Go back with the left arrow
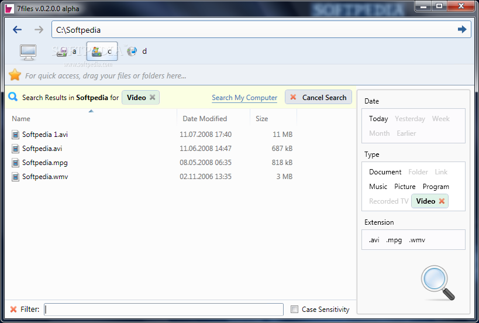The image size is (479, 323). tap(17, 30)
